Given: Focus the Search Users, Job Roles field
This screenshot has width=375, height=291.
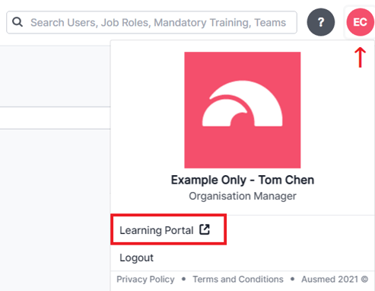Looking at the screenshot, I should click(151, 22).
